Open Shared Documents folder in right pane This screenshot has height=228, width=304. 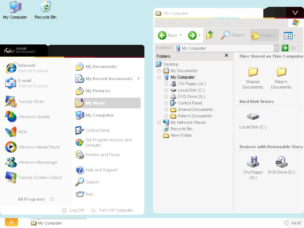tap(253, 78)
